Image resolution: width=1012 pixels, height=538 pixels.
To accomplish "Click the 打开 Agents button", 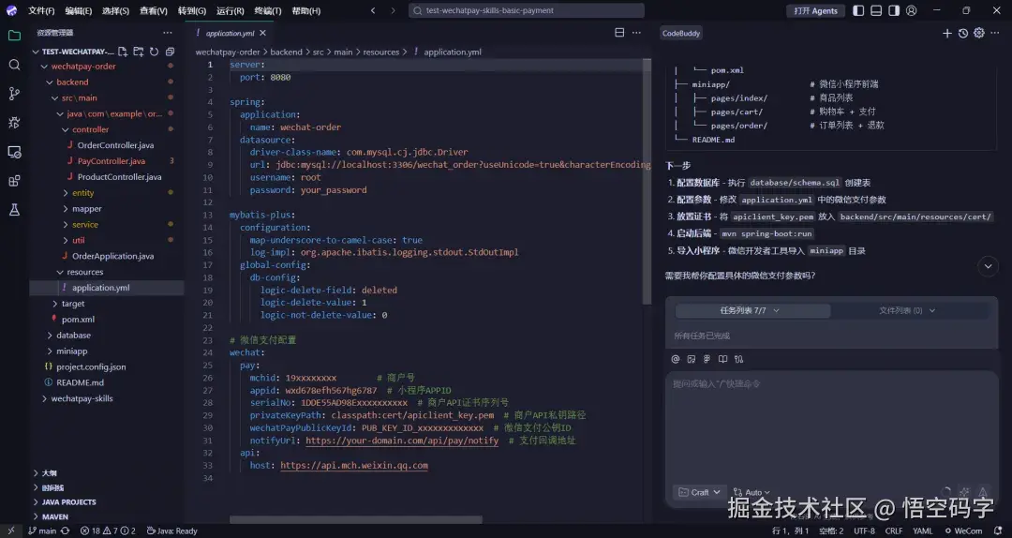I will (x=816, y=10).
